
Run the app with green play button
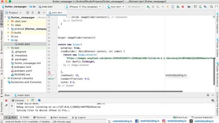click(148, 7)
